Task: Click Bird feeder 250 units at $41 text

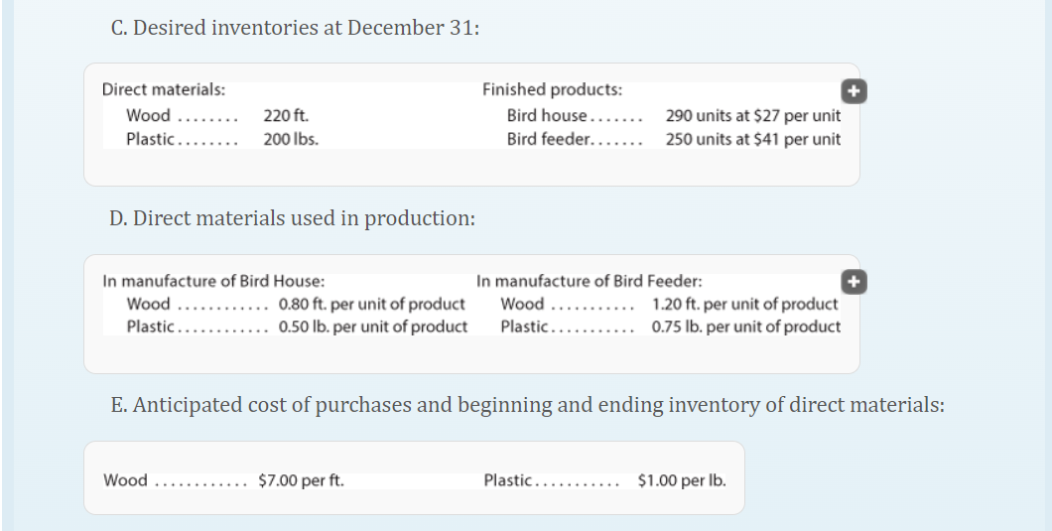Action: click(752, 139)
